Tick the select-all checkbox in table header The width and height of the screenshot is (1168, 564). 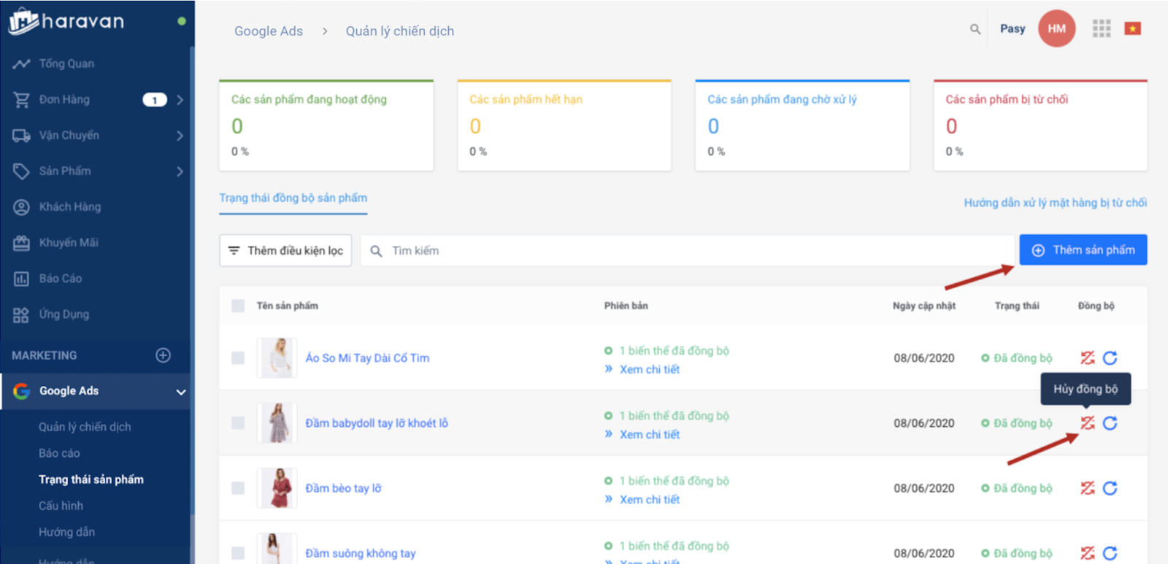click(238, 306)
